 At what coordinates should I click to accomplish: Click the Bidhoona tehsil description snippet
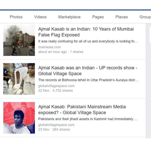point(88,80)
